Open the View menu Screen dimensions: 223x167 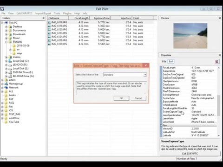pos(11,13)
